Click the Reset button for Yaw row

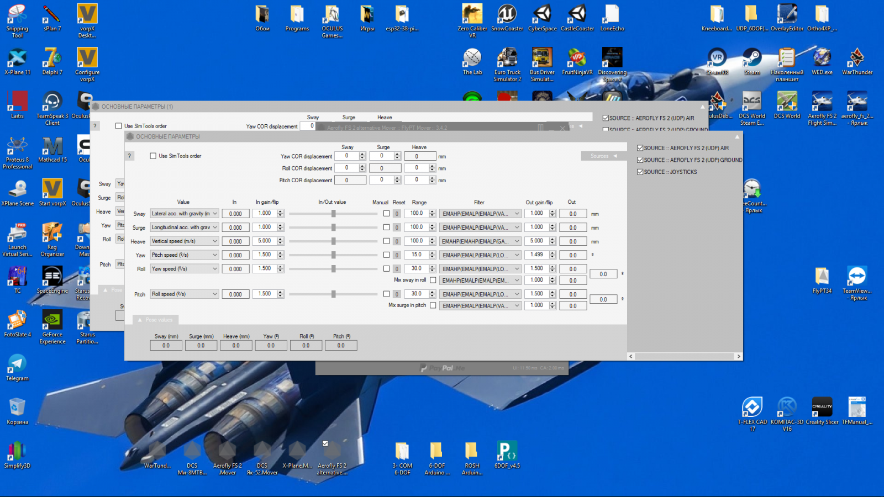tap(397, 255)
